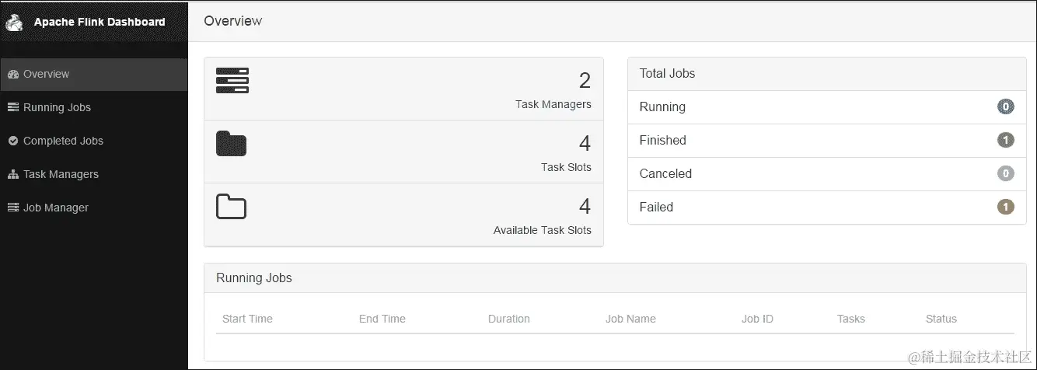
Task: Click the Running Jobs list icon
Action: (x=12, y=107)
